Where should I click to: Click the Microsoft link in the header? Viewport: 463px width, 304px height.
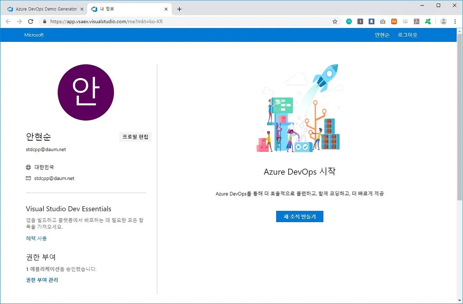pos(34,35)
